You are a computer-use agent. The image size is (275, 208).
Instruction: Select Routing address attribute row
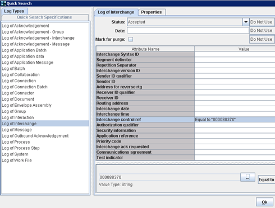tap(145, 103)
